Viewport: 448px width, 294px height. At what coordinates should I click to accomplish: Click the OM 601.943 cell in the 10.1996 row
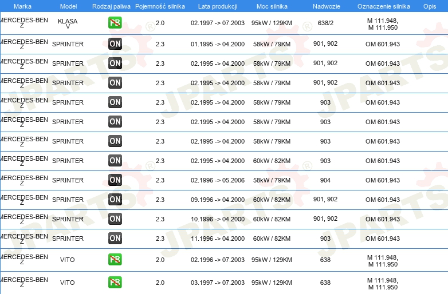(x=383, y=219)
